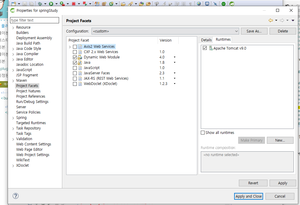Click the Search flashlight toolbar icon
Viewport: 300px width, 205px height.
[131, 4]
